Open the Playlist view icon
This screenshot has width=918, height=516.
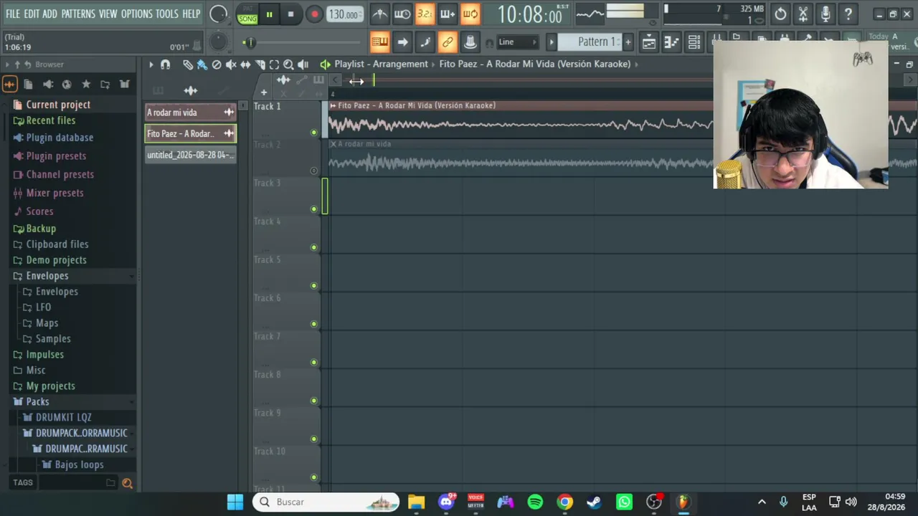[648, 42]
